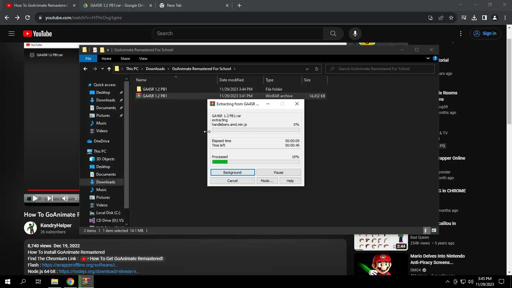Image resolution: width=512 pixels, height=288 pixels.
Task: Open Windows Start menu
Action: coord(8,282)
